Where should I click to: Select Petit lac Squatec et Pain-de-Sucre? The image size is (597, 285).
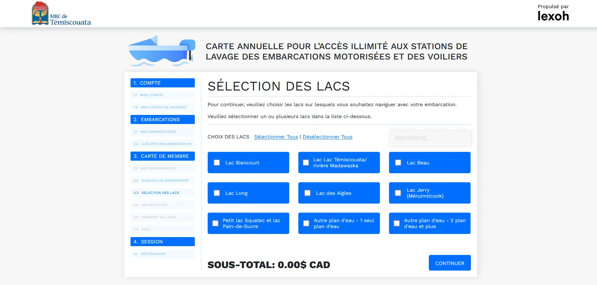click(x=216, y=223)
